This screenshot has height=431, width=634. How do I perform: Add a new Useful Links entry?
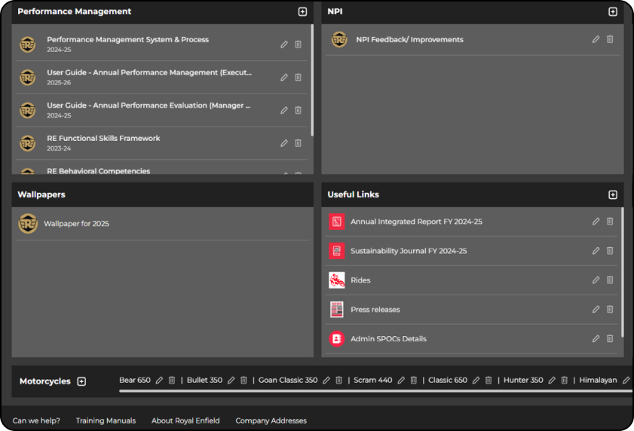tap(613, 195)
